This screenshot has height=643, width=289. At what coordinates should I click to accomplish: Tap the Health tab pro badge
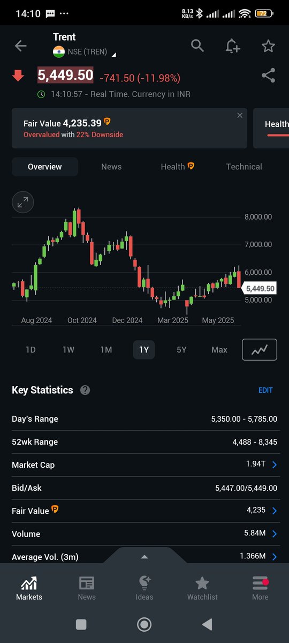191,166
